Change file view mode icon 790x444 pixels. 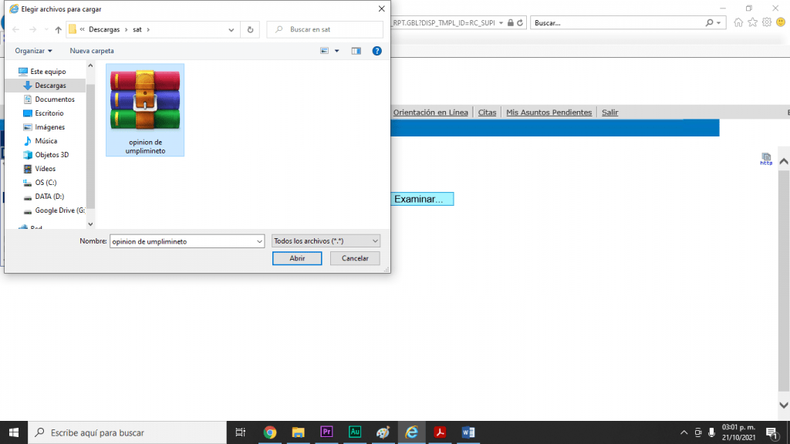(x=325, y=51)
